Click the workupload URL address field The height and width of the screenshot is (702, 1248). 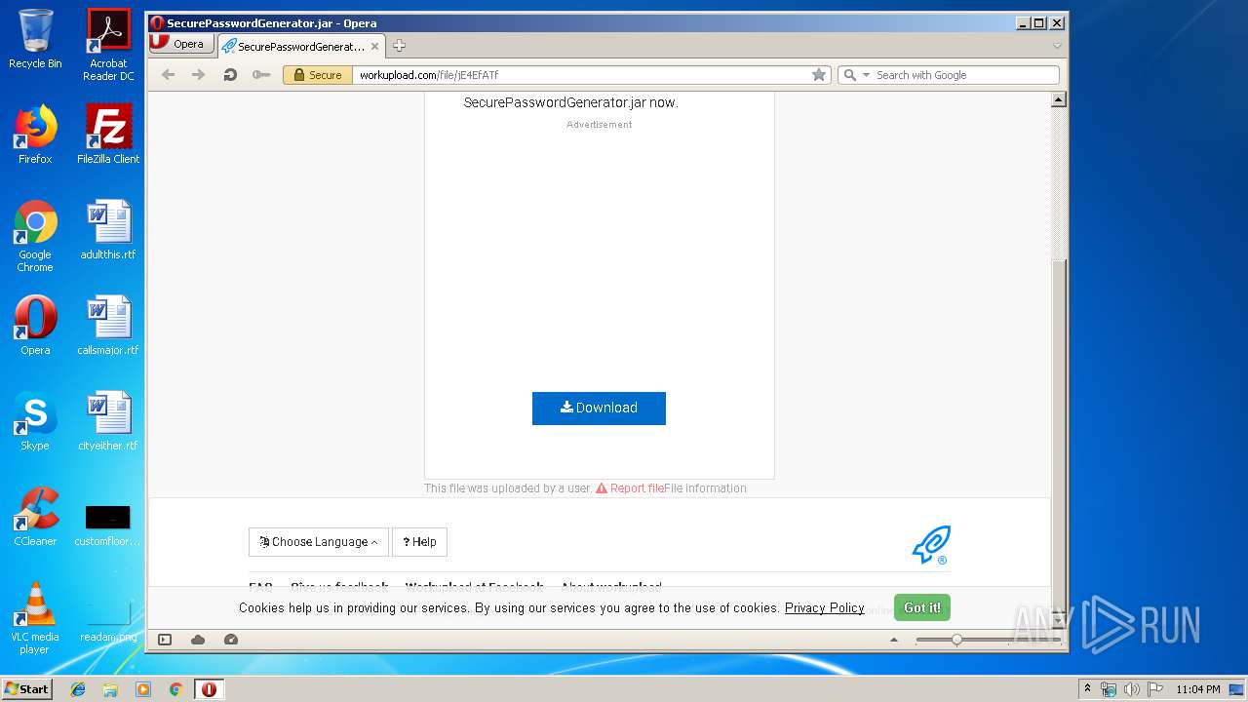tap(580, 75)
